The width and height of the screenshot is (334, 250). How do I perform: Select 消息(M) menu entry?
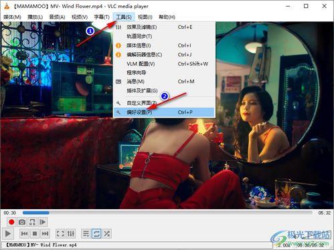164,82
